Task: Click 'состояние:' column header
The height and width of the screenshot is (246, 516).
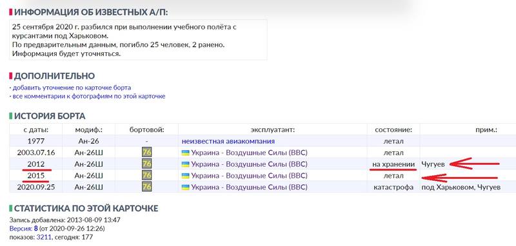Action: point(393,130)
